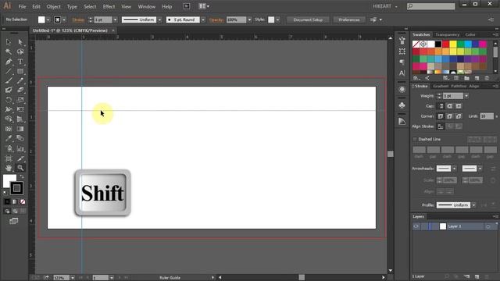500x281 pixels.
Task: Choose Round Join corner
Action: coord(450,116)
